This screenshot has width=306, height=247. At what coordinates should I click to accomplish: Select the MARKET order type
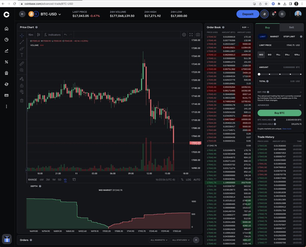click(x=274, y=37)
